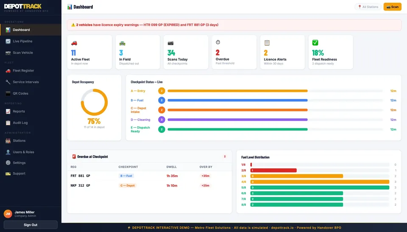Image resolution: width=407 pixels, height=232 pixels.
Task: Click the Dashboard sidebar bar-chart icon
Action: [8, 30]
